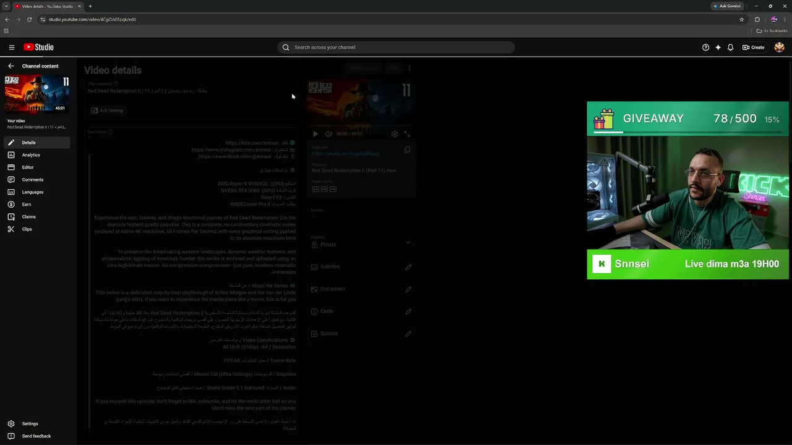Open Languages in the sidebar
This screenshot has width=792, height=445.
point(37,192)
